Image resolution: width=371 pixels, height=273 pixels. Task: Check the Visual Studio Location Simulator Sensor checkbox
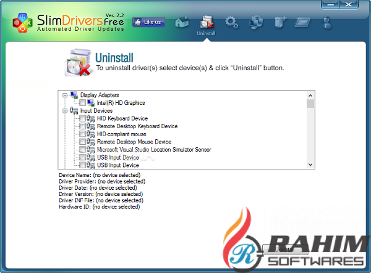(83, 150)
